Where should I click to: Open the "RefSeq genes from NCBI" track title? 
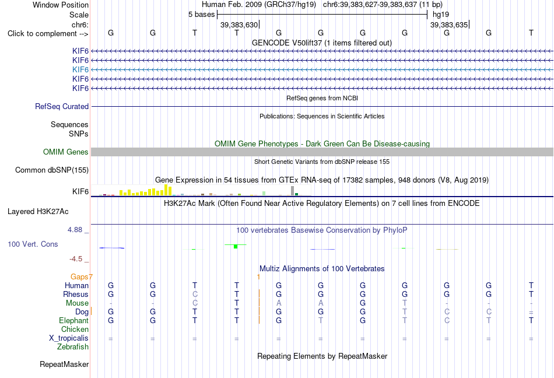click(x=322, y=98)
